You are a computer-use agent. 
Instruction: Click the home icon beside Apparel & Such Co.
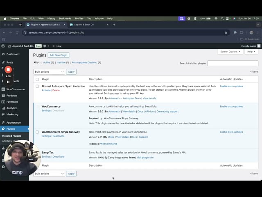point(9,46)
